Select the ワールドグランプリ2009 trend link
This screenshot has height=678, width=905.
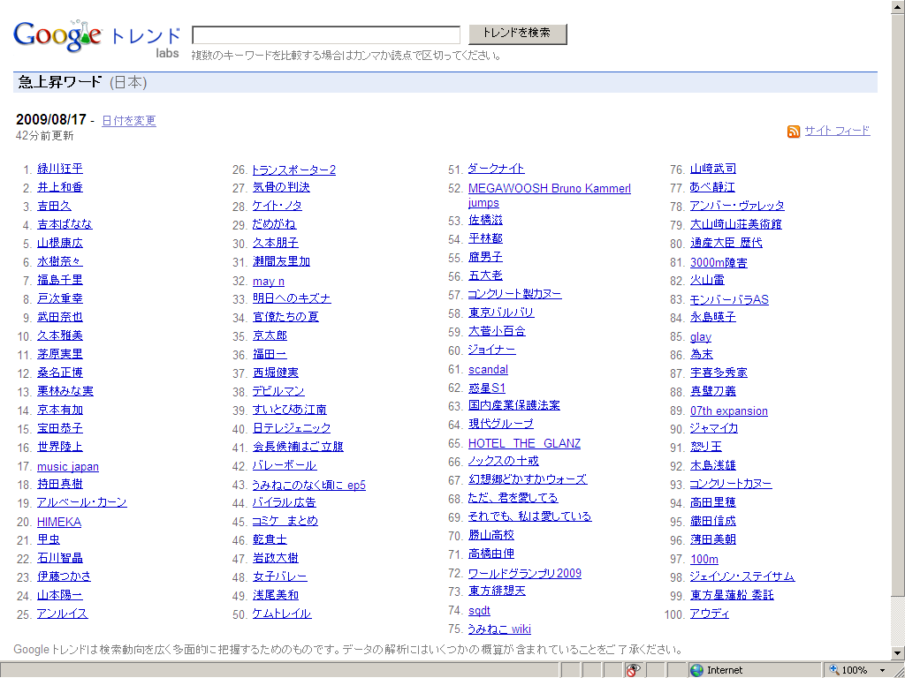click(525, 573)
